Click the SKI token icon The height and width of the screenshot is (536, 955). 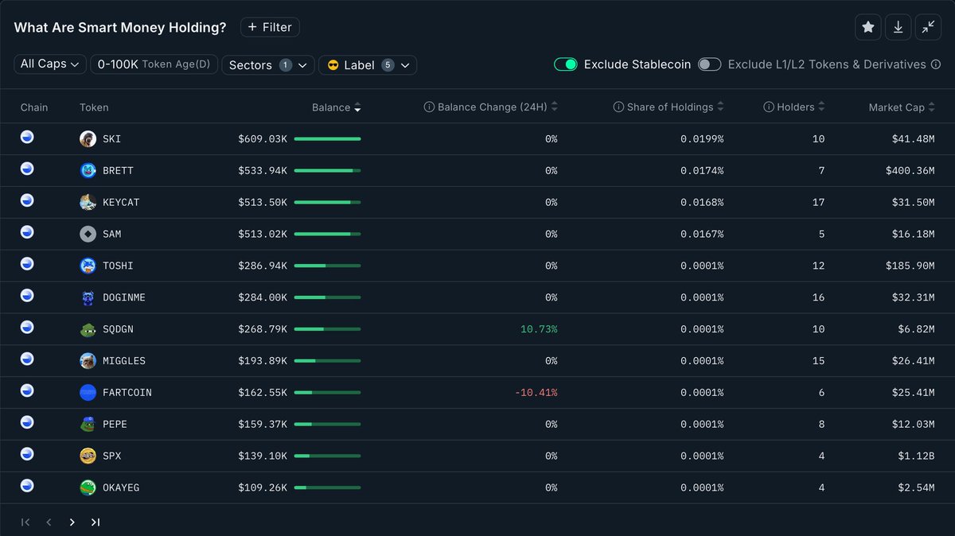pos(88,139)
